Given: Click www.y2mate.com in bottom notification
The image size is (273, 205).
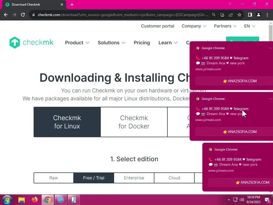Looking at the screenshot, I should point(221,171).
